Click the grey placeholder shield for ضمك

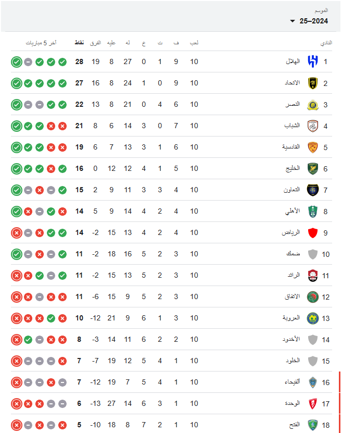coord(313,254)
